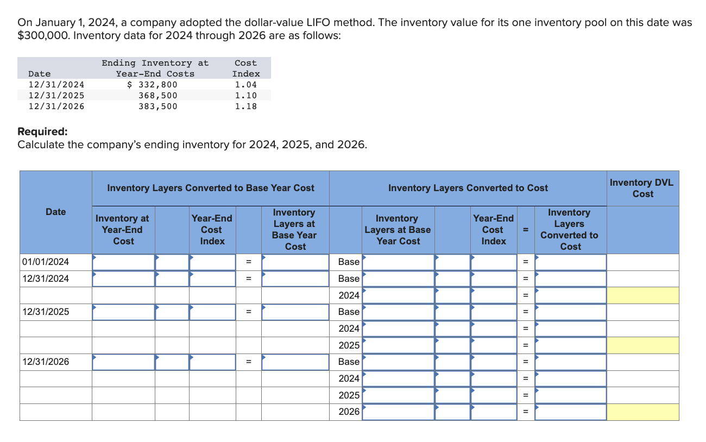Select Converted to Cost field in worksheet 12/31/2024 Base row

tap(570, 279)
